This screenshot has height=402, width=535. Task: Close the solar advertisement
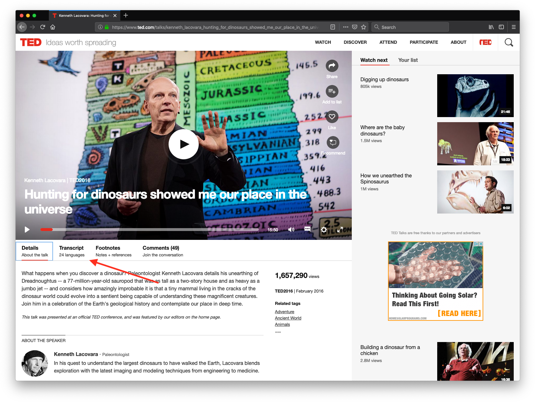(x=481, y=244)
